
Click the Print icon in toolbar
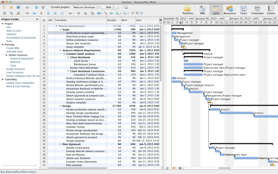[x=27, y=7]
